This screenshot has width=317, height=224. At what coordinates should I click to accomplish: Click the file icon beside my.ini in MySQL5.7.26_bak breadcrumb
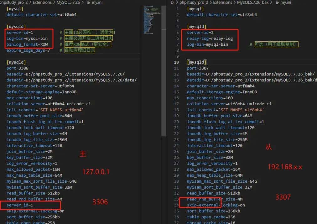(x=277, y=3)
